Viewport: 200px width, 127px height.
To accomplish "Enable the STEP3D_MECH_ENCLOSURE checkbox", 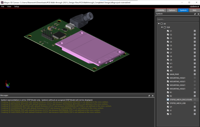I will coord(168,100).
